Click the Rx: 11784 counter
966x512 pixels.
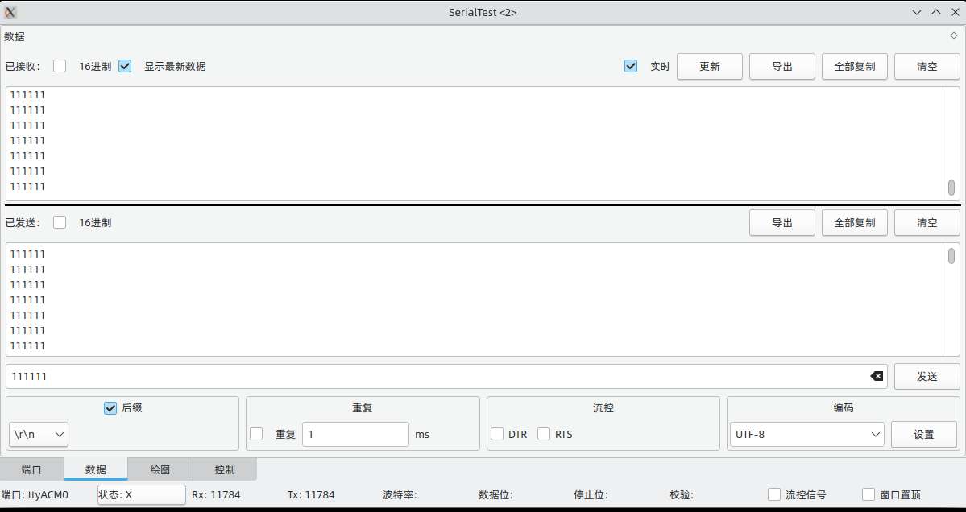pyautogui.click(x=216, y=494)
